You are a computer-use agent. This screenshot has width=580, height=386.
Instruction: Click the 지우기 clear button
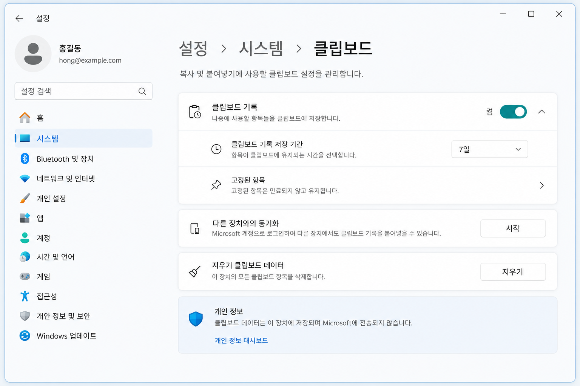[513, 272]
